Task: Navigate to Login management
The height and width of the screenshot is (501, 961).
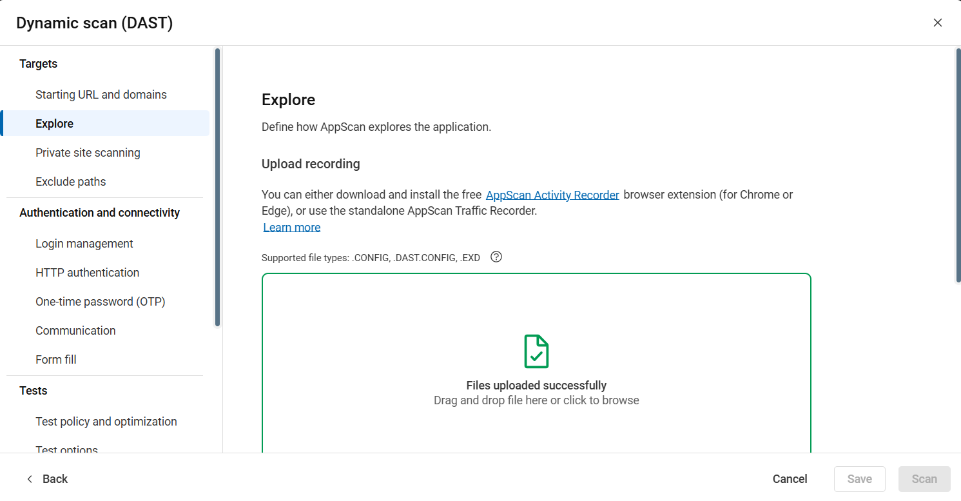Action: click(x=84, y=244)
